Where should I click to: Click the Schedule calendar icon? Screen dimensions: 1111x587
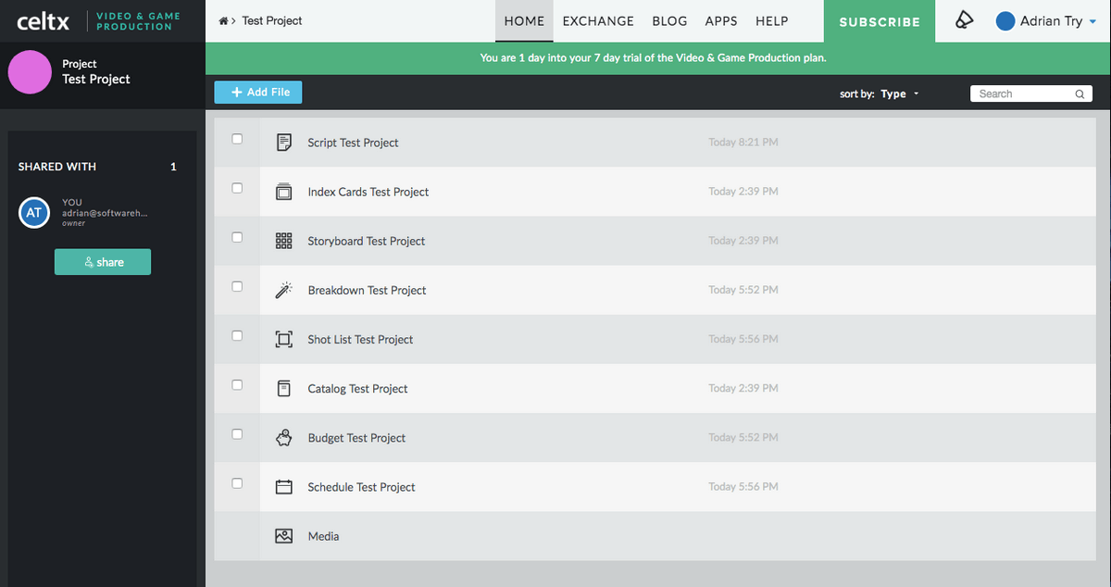tap(284, 487)
